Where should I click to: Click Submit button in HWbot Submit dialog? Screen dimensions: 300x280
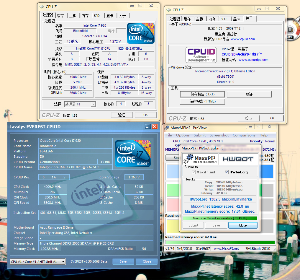coord(193,225)
